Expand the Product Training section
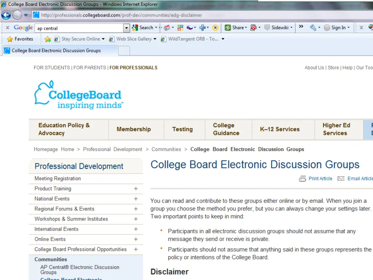373x280 pixels. [136, 188]
